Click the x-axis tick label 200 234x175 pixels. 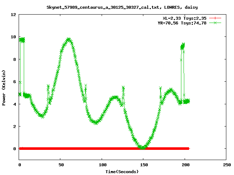click(x=186, y=165)
